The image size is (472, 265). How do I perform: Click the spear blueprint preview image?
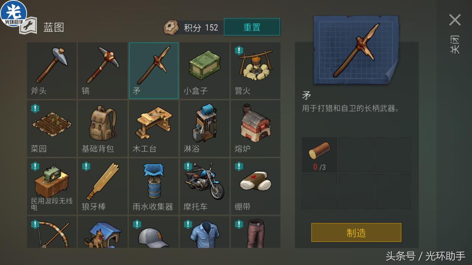(x=356, y=50)
